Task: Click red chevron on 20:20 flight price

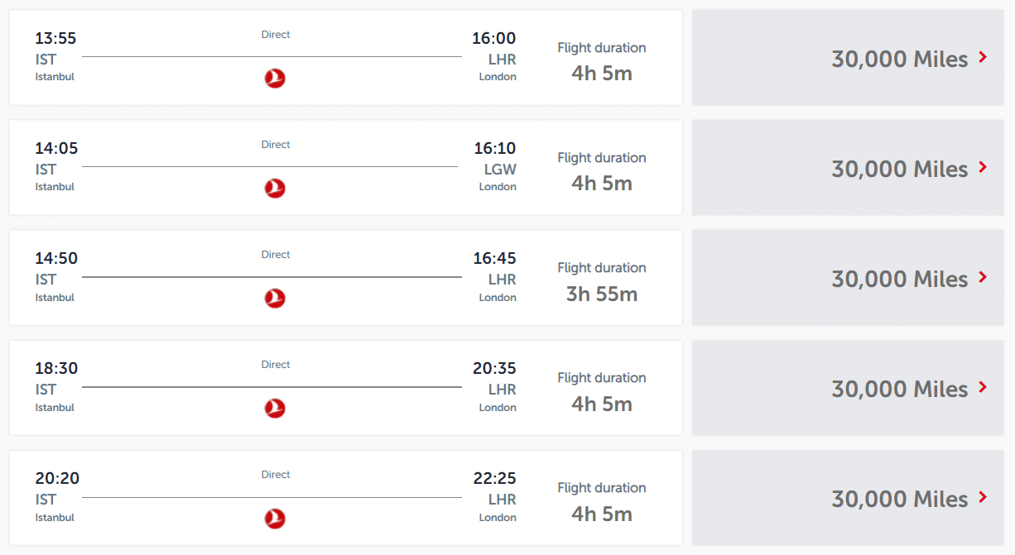Action: point(983,497)
